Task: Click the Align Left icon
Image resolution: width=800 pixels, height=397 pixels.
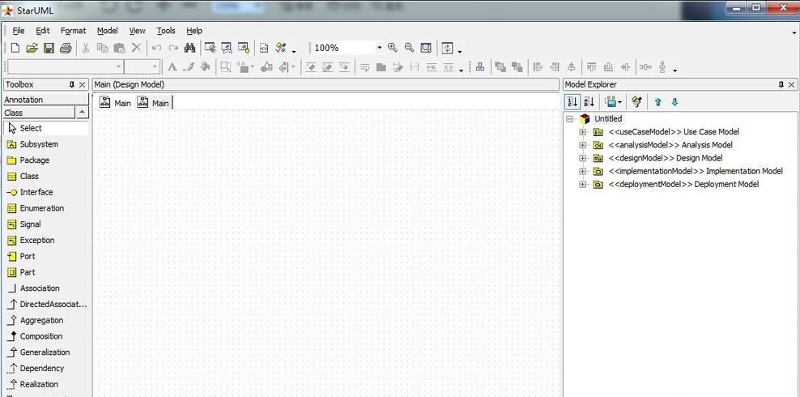Action: (x=538, y=67)
